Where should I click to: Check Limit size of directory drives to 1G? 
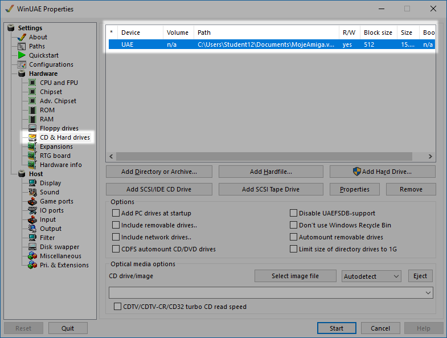293,249
